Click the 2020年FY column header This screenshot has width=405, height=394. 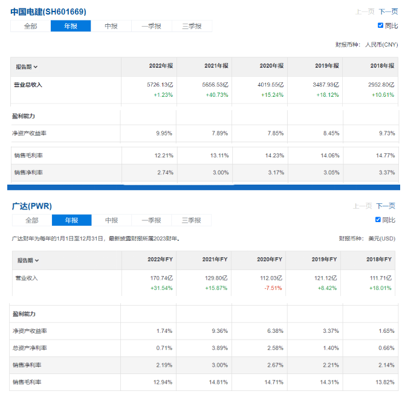(270, 259)
